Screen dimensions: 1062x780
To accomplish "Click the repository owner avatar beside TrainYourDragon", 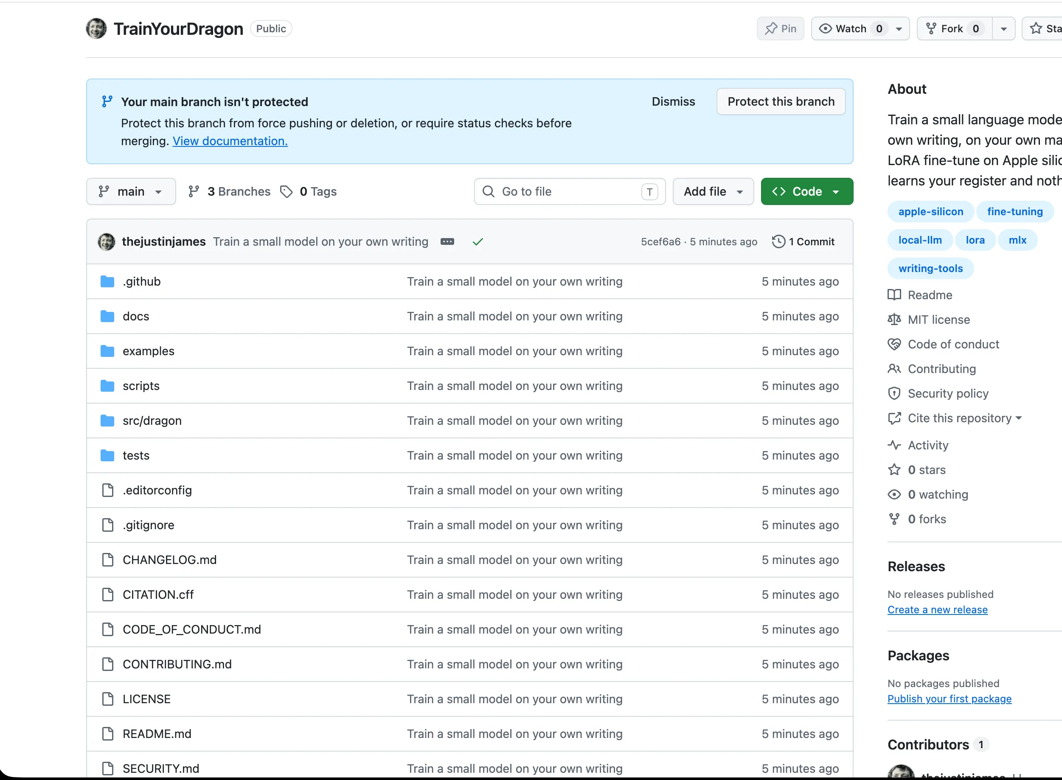I will (96, 29).
